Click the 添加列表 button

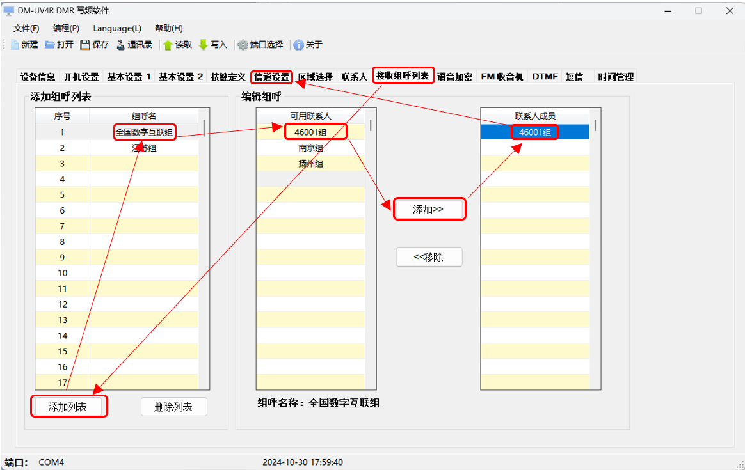click(68, 407)
